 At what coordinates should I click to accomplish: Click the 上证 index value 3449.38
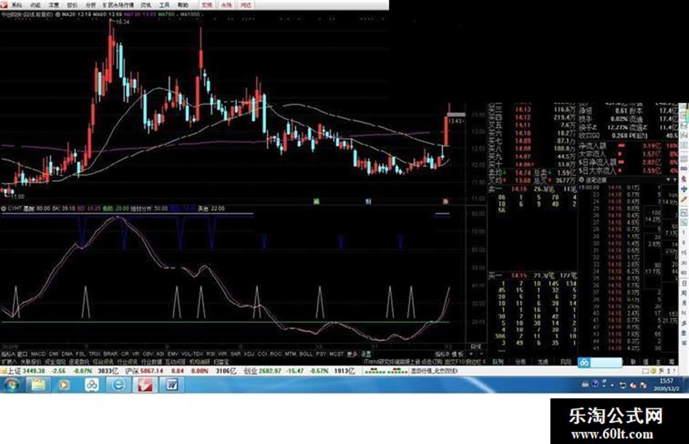[34, 371]
